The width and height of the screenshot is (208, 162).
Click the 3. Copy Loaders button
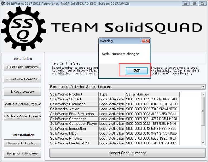coord(22,92)
